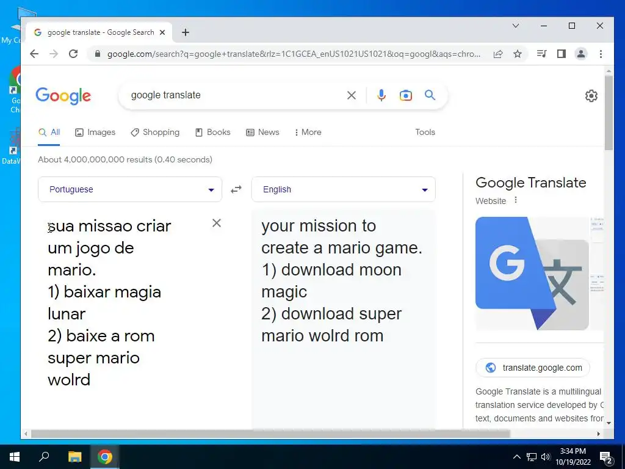Visit translate.google.com link
The height and width of the screenshot is (469, 625).
pyautogui.click(x=532, y=368)
